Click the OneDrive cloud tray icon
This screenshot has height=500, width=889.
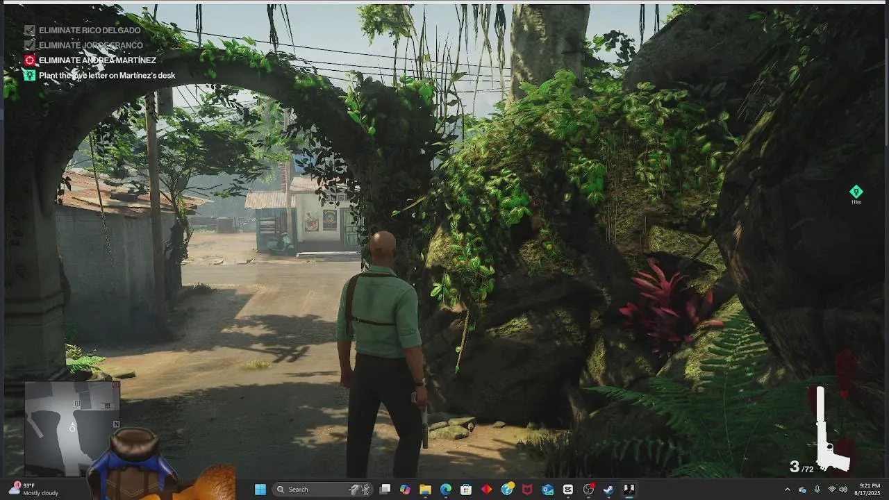(x=802, y=489)
